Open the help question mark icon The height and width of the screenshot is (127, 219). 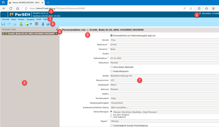click(47, 24)
